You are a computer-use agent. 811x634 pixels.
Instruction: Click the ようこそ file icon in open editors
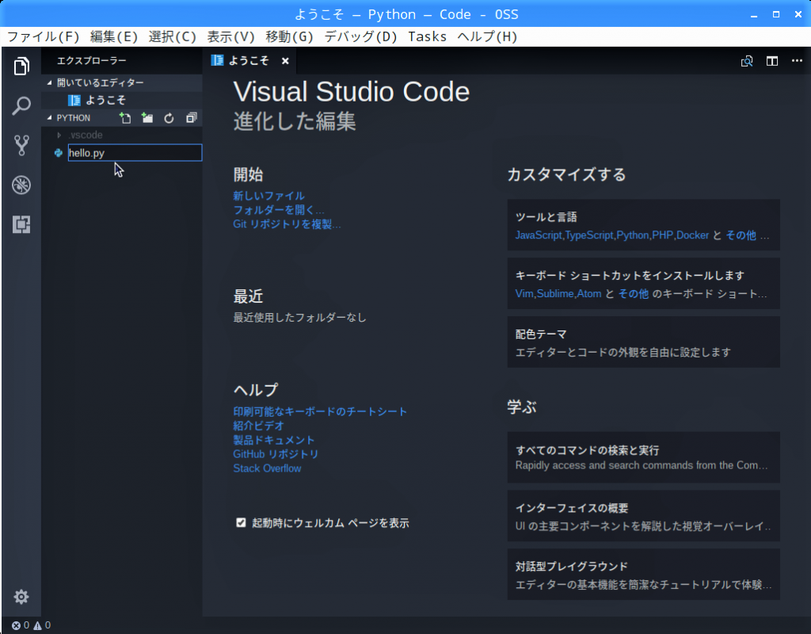tap(74, 100)
